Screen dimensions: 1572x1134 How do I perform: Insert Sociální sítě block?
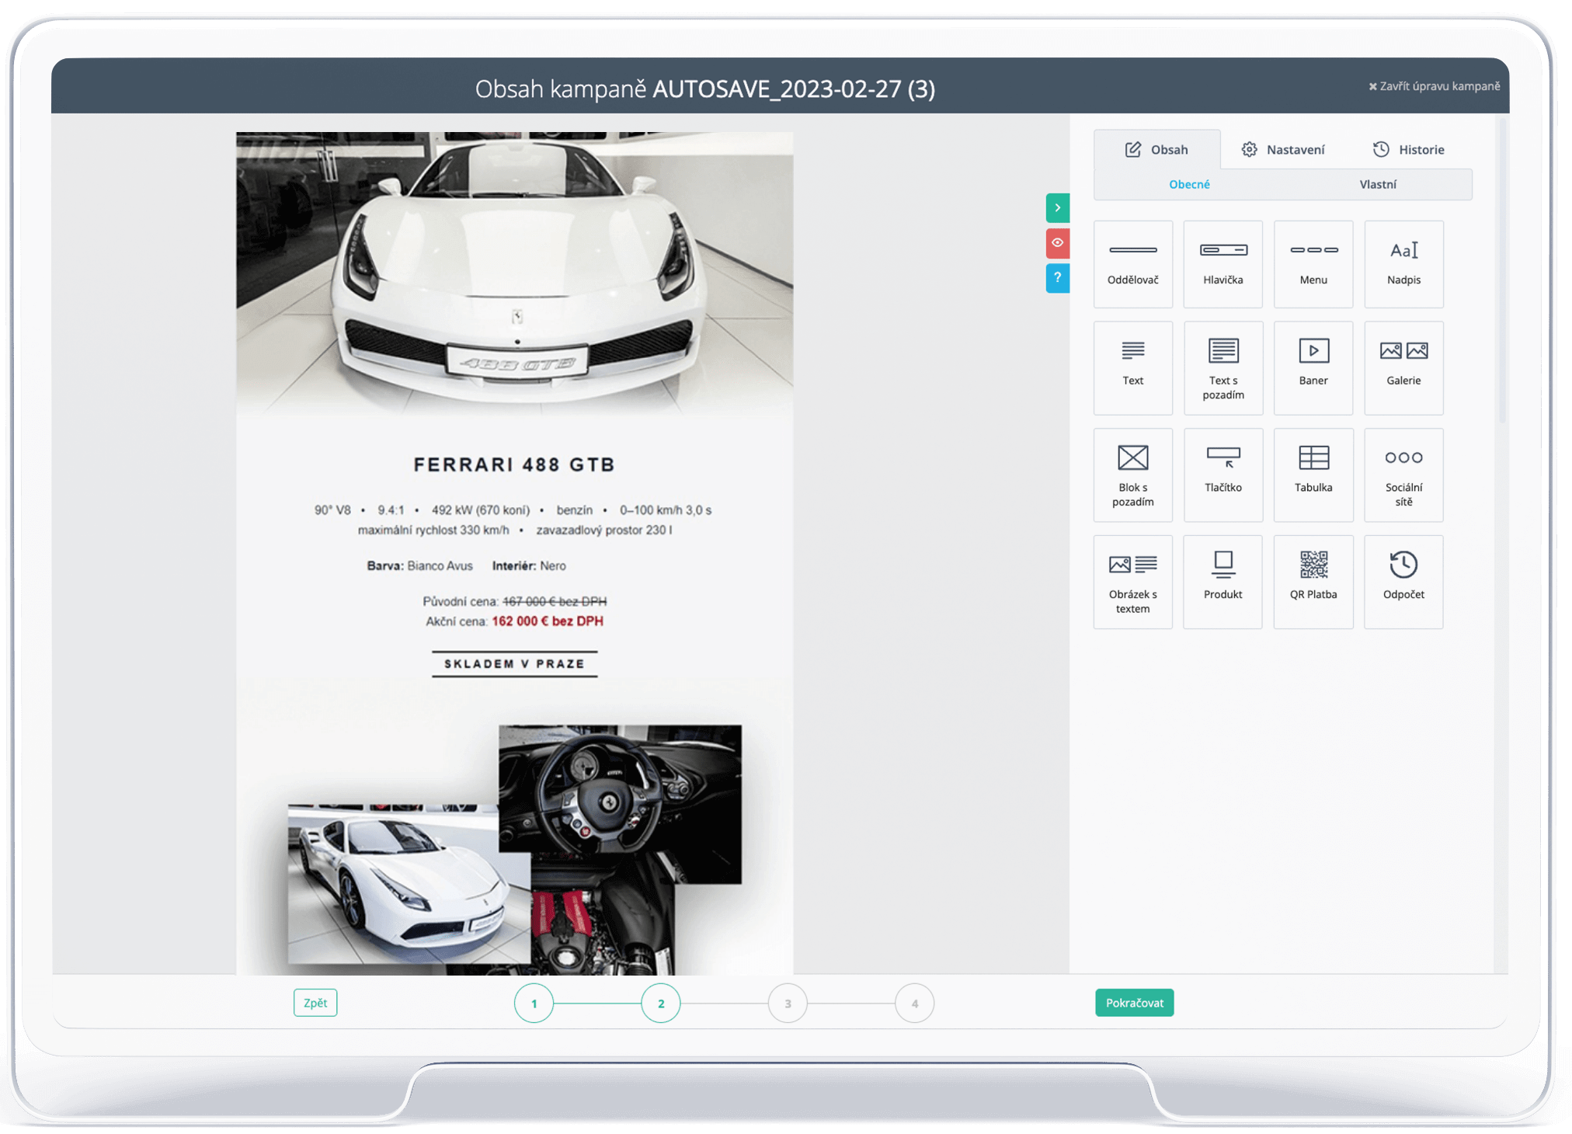click(x=1403, y=475)
